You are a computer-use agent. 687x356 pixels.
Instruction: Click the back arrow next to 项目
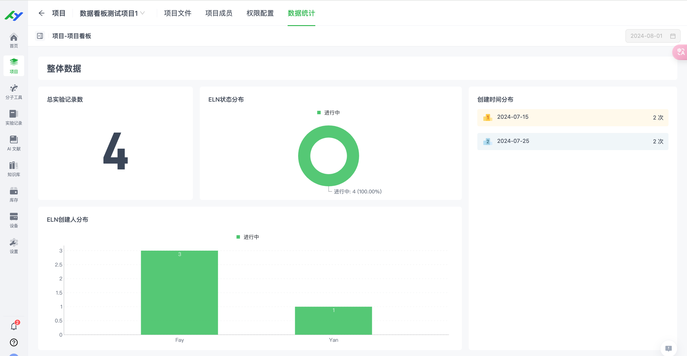coord(41,13)
